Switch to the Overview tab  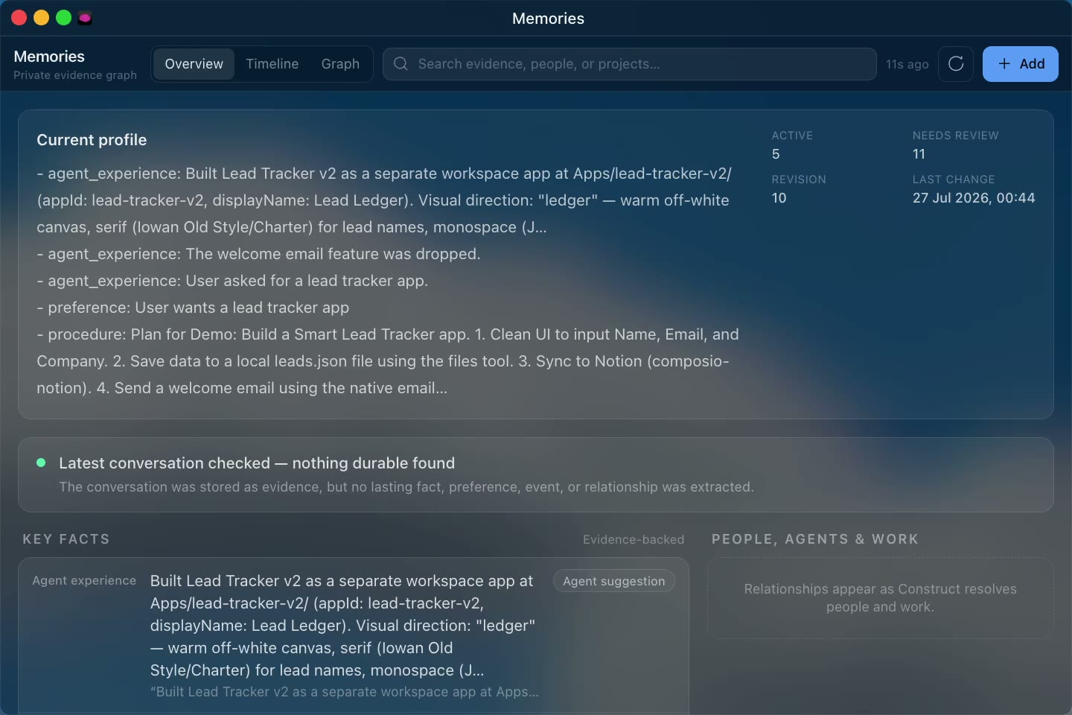(x=194, y=64)
